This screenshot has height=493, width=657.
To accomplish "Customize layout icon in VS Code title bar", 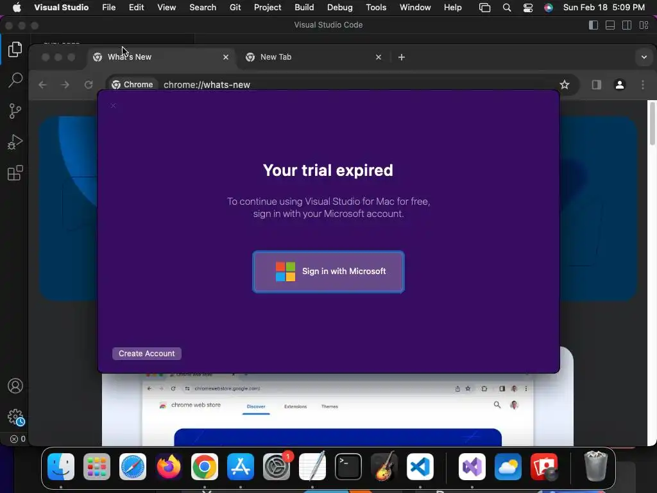I will (x=644, y=25).
